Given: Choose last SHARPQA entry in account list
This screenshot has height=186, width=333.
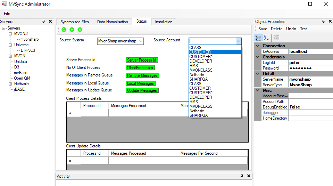Looking at the screenshot, I should pyautogui.click(x=215, y=115).
